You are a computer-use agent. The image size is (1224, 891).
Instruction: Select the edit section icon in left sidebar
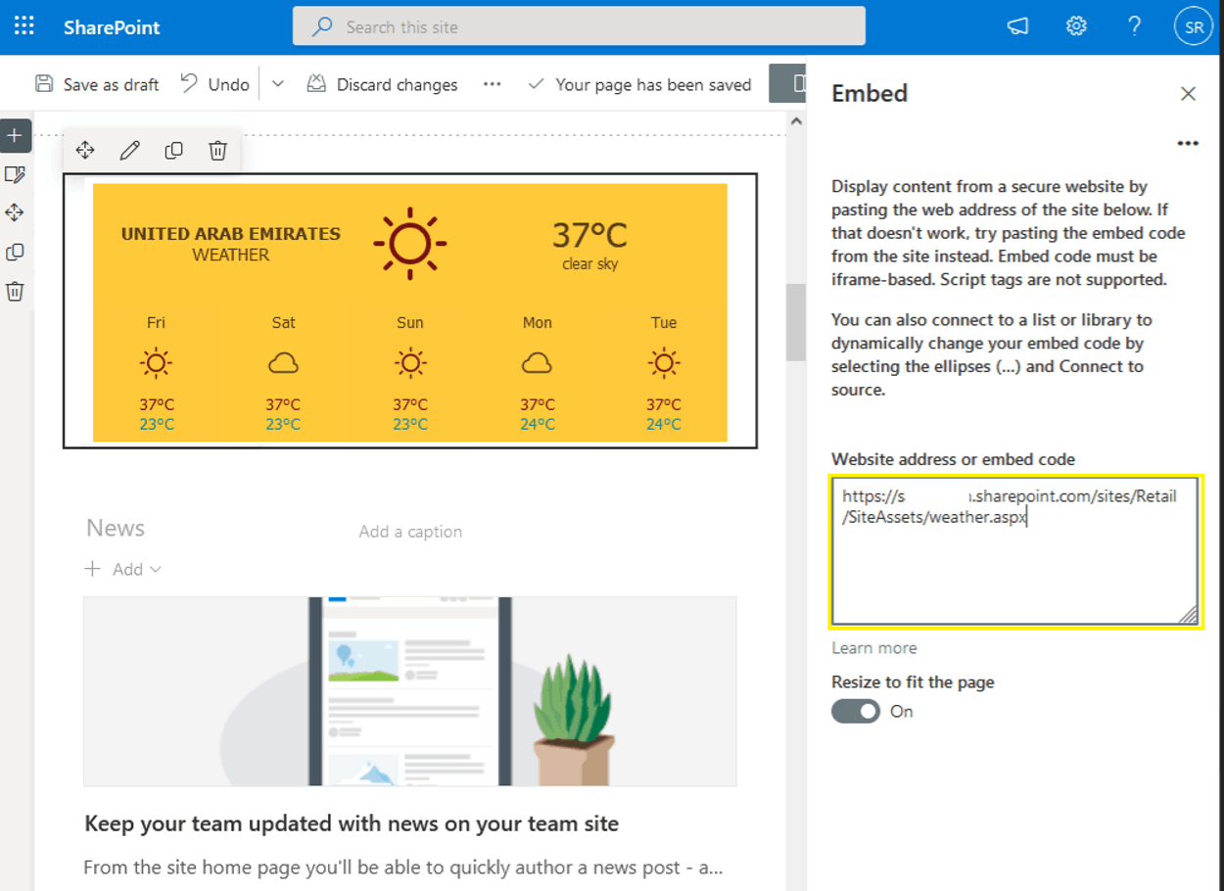16,173
